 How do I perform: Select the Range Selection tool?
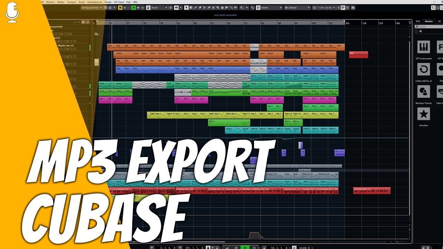[191, 8]
